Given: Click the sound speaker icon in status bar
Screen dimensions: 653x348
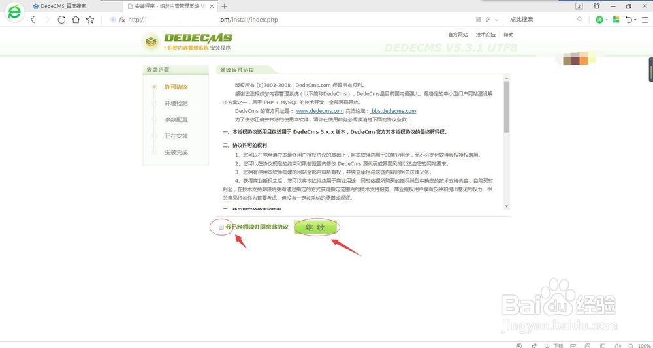Looking at the screenshot, I should point(618,345).
